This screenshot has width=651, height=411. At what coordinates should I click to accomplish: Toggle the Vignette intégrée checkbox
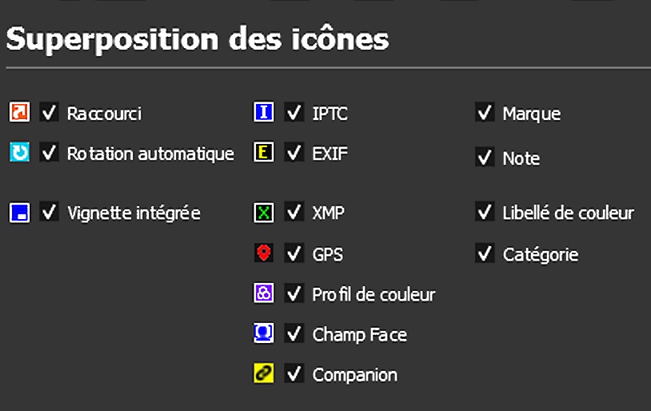click(50, 212)
